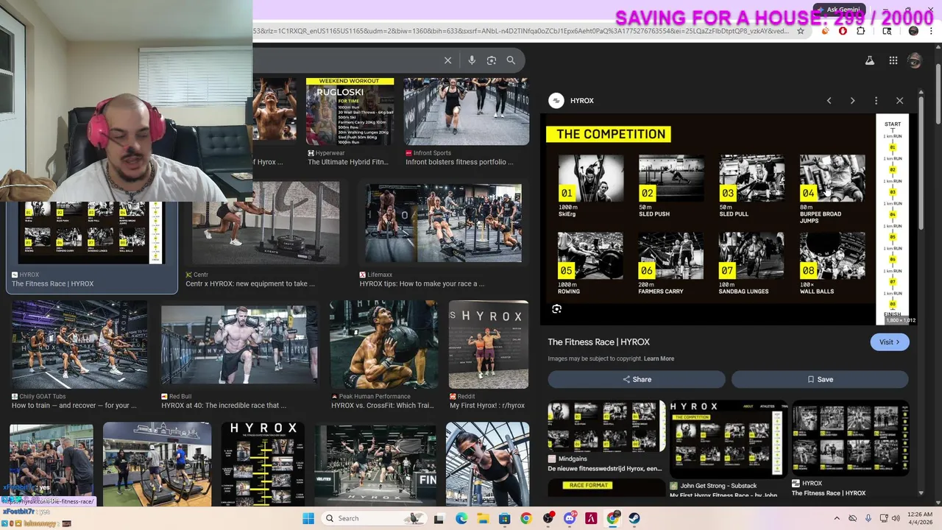Start a voice search with the microphone icon

pyautogui.click(x=472, y=60)
